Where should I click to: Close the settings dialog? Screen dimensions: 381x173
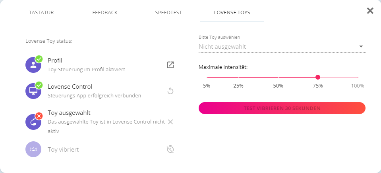(x=370, y=11)
